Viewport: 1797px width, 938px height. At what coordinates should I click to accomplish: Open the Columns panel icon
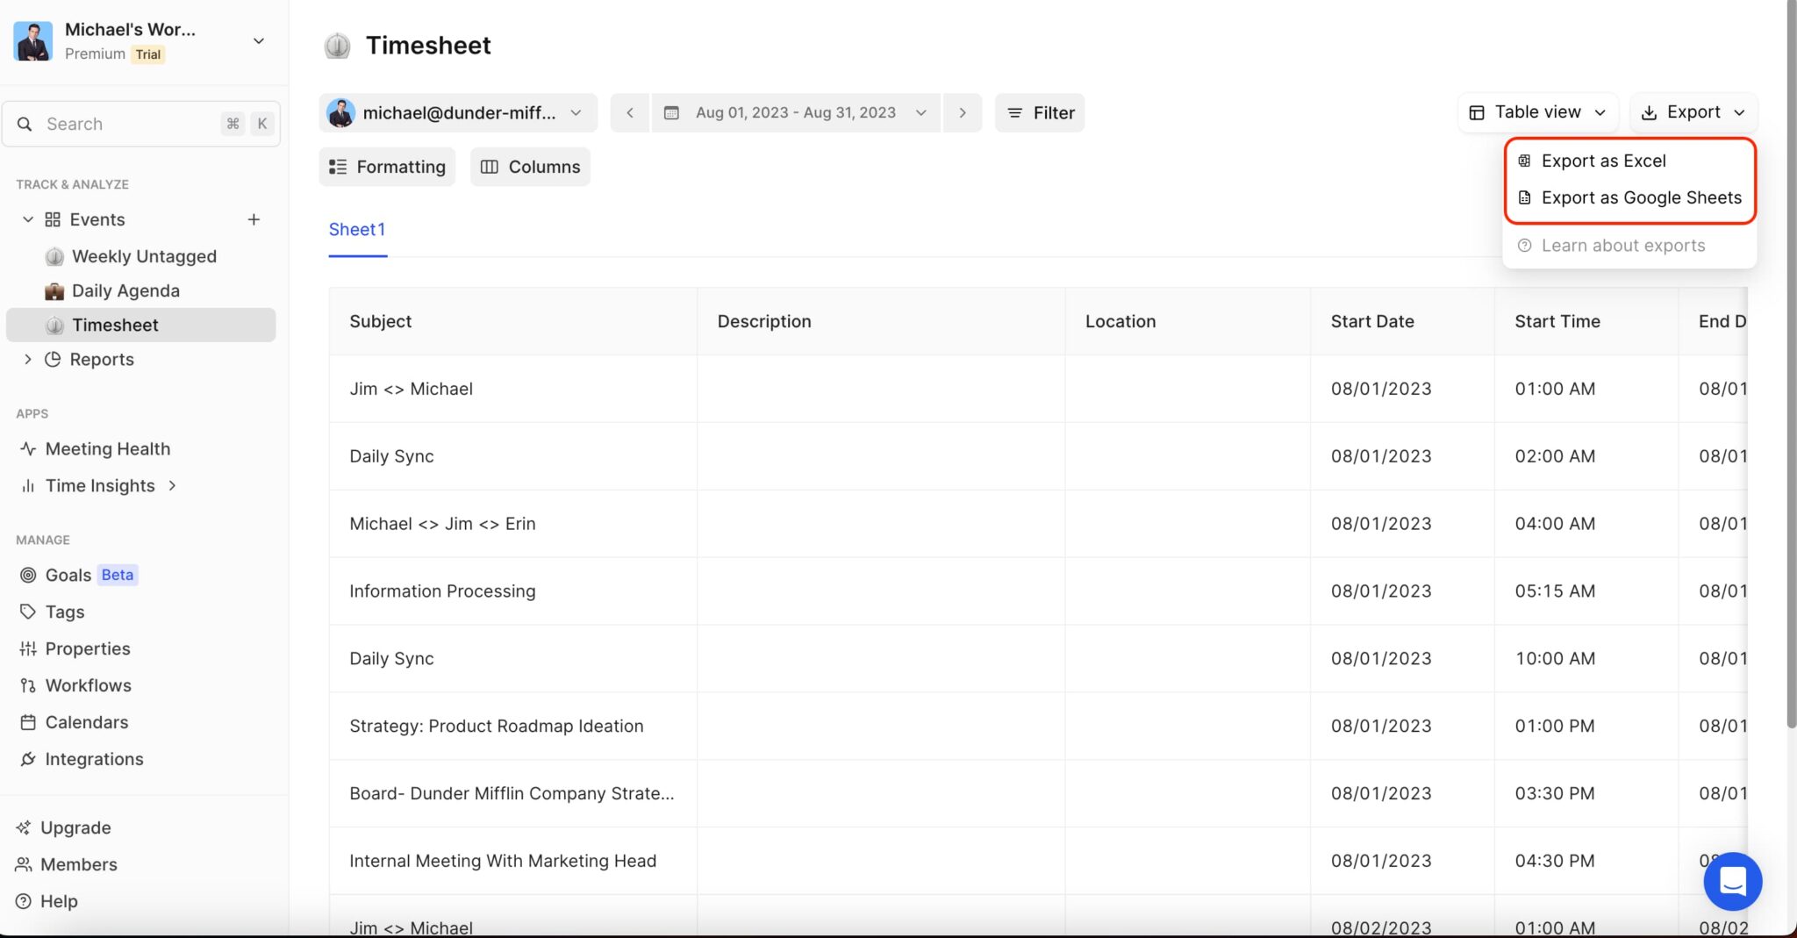tap(491, 166)
